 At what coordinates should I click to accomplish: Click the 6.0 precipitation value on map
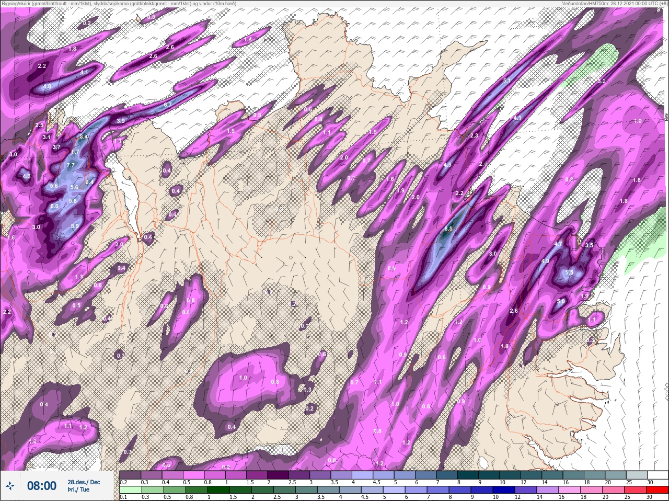click(54, 207)
